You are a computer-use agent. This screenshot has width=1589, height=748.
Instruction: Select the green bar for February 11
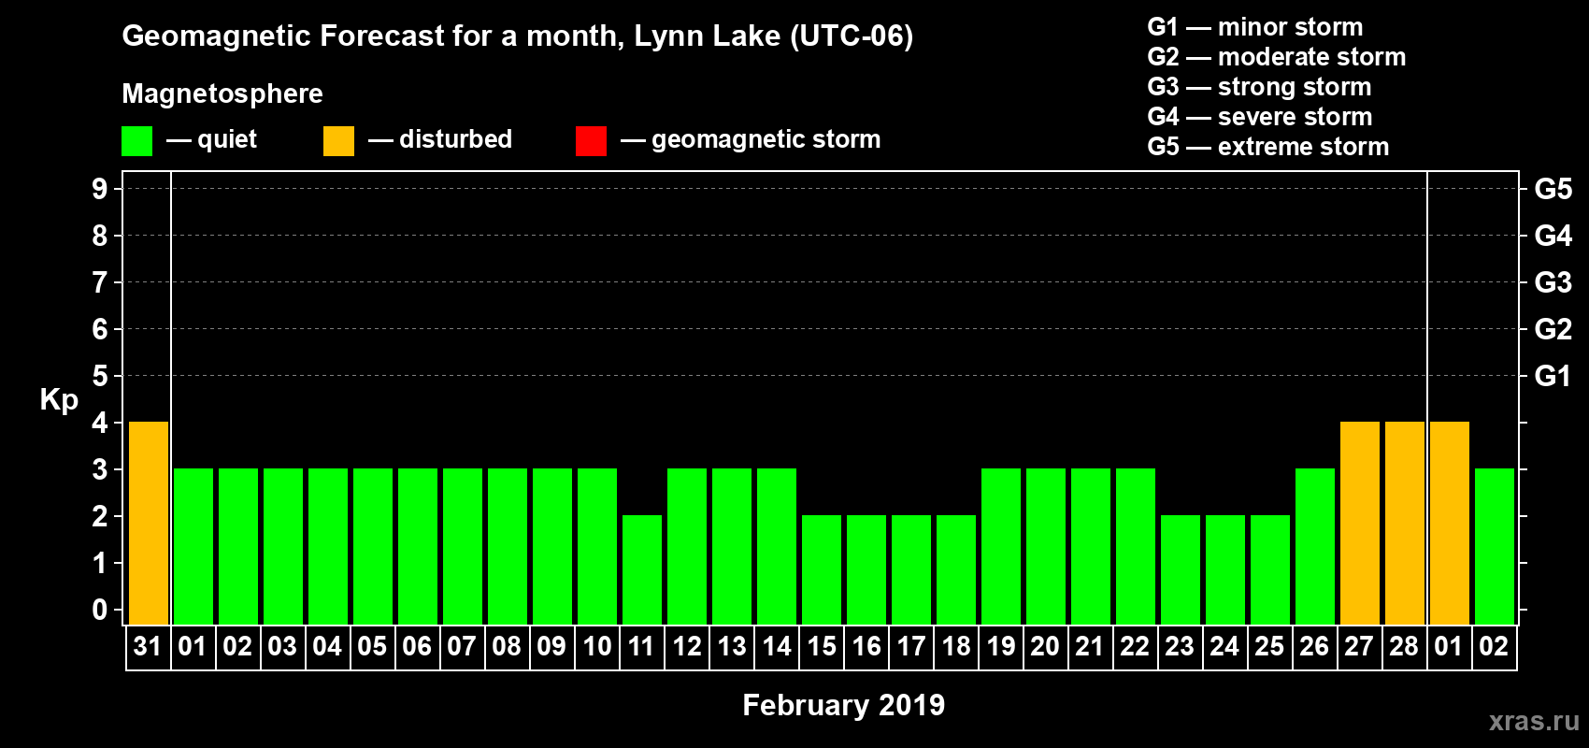[x=642, y=569]
